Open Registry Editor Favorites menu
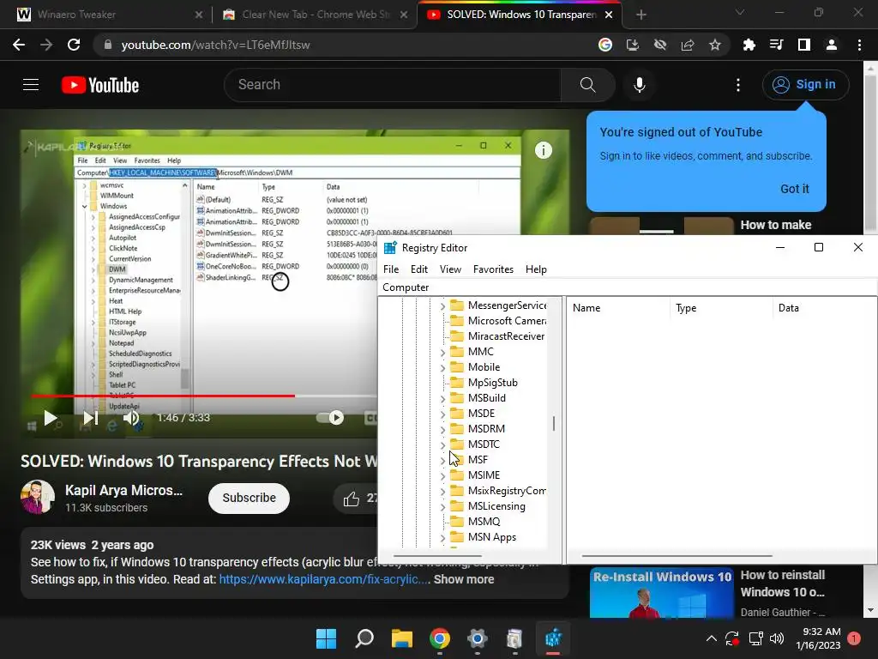Image resolution: width=878 pixels, height=659 pixels. (x=493, y=269)
